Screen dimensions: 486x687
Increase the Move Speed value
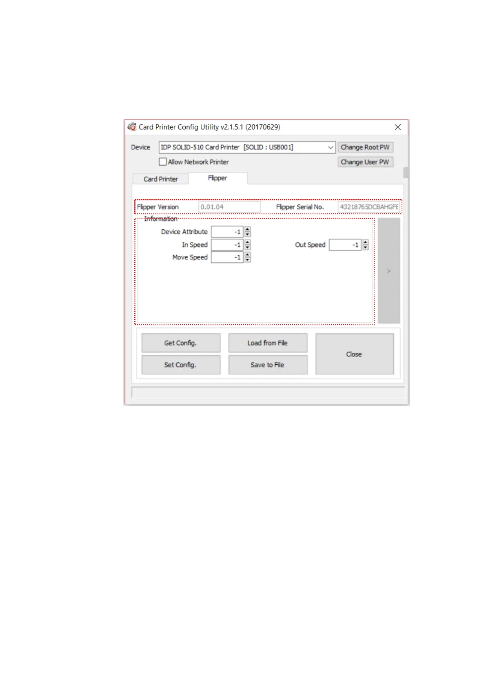(247, 255)
